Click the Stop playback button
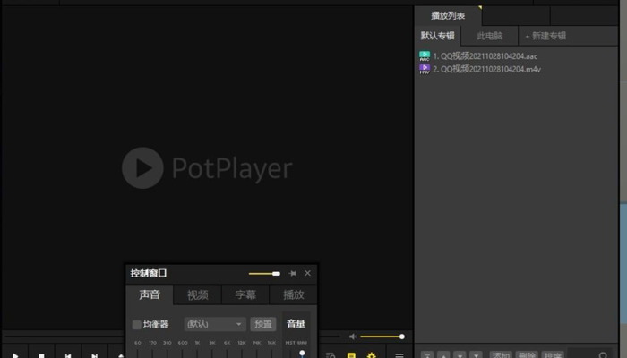Viewport: 627px width, 358px height. pyautogui.click(x=41, y=355)
